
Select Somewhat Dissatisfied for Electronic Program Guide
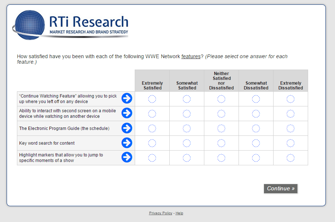pyautogui.click(x=256, y=128)
